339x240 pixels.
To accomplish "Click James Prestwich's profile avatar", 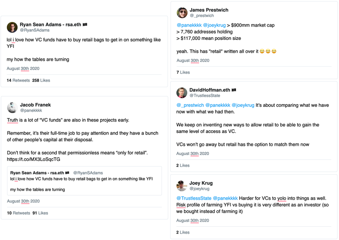I will tap(182, 13).
